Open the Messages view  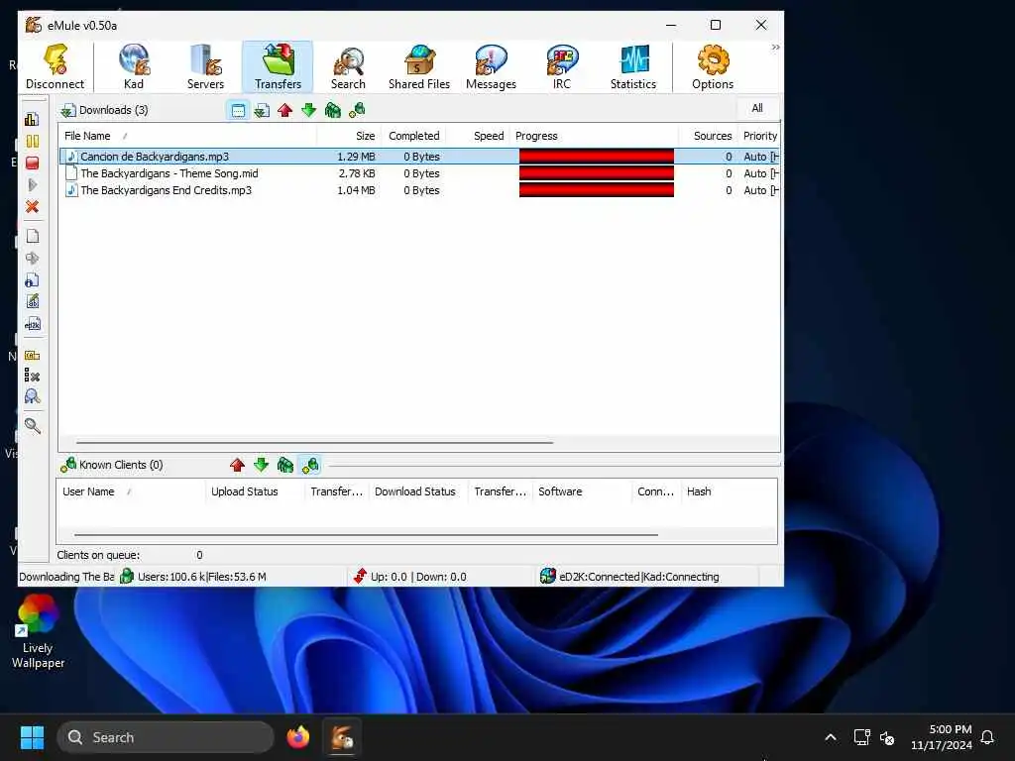click(x=491, y=66)
